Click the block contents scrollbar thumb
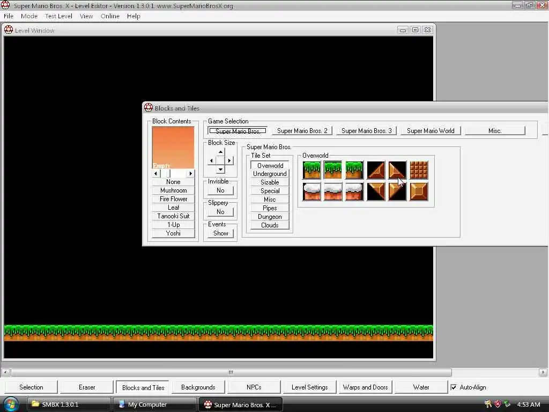 tap(166, 173)
